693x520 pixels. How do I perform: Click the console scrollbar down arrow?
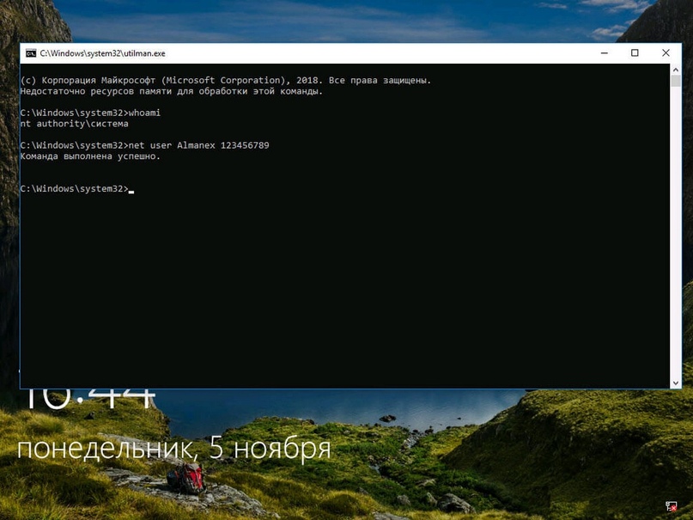click(x=675, y=383)
